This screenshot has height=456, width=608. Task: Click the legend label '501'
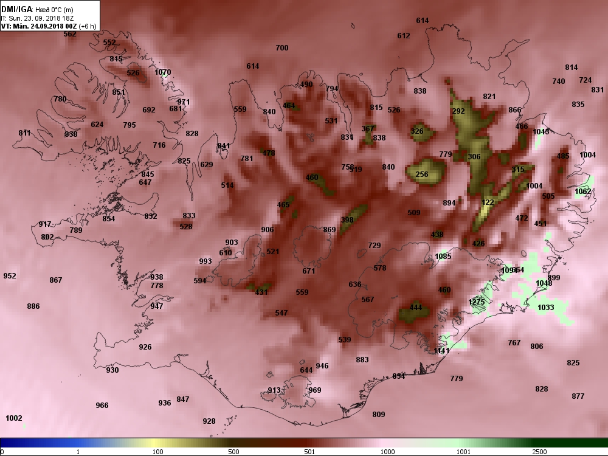309,452
